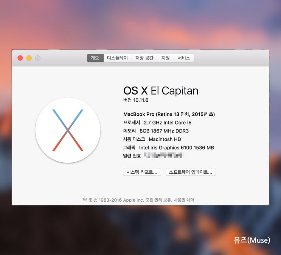
Task: Click the Macintosh HD startup disk value
Action: click(165, 139)
